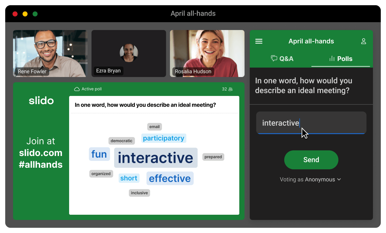Expand the Voting as Anonymous dropdown
Viewport: 386px width, 233px height.
pos(310,179)
